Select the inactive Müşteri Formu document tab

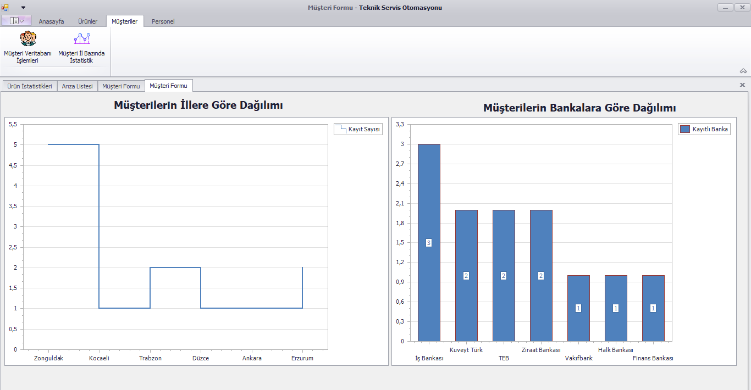coord(122,86)
